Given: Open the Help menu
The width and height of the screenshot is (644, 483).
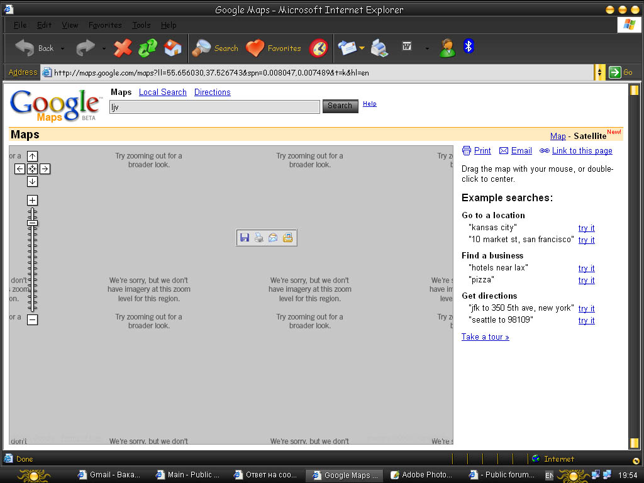Looking at the screenshot, I should [x=169, y=25].
